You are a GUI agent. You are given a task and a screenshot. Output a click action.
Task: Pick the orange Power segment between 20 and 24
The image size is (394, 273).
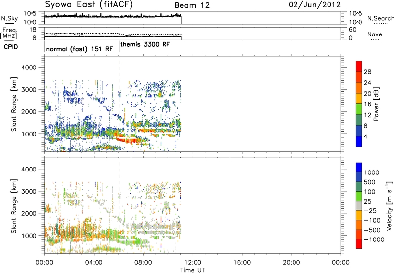359,88
